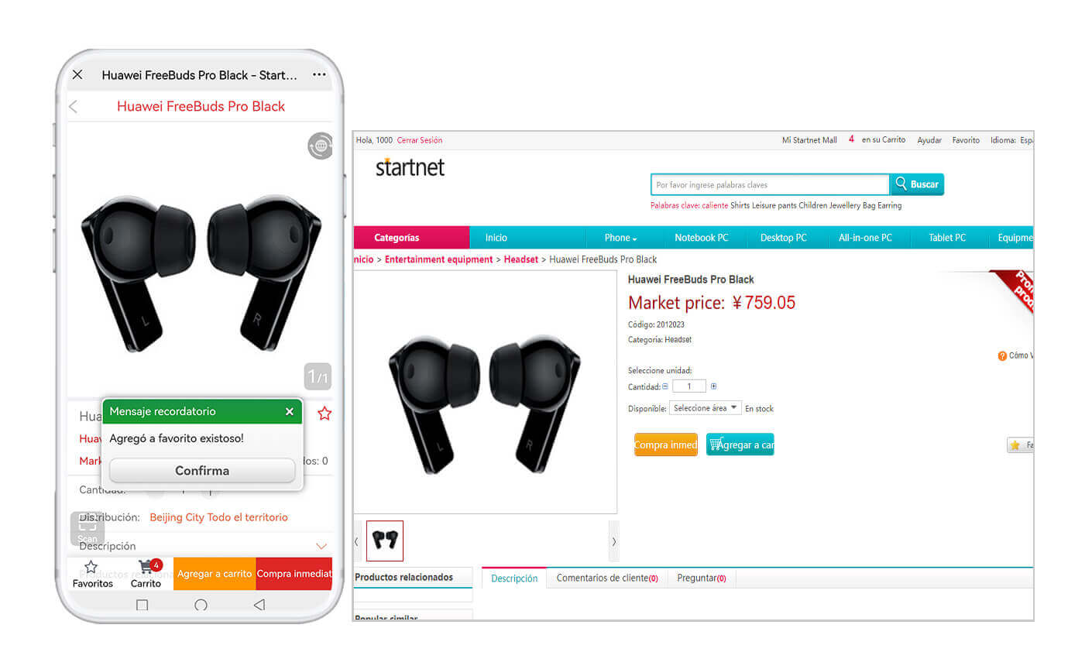Open the Phone dropdown in navigation bar
Viewport: 1092px width, 666px height.
tap(620, 238)
